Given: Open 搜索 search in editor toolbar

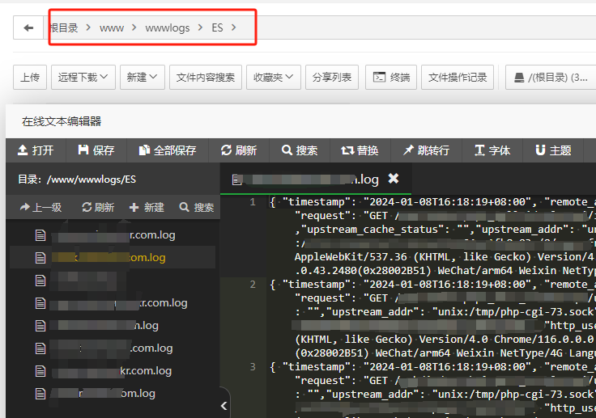Looking at the screenshot, I should 300,150.
